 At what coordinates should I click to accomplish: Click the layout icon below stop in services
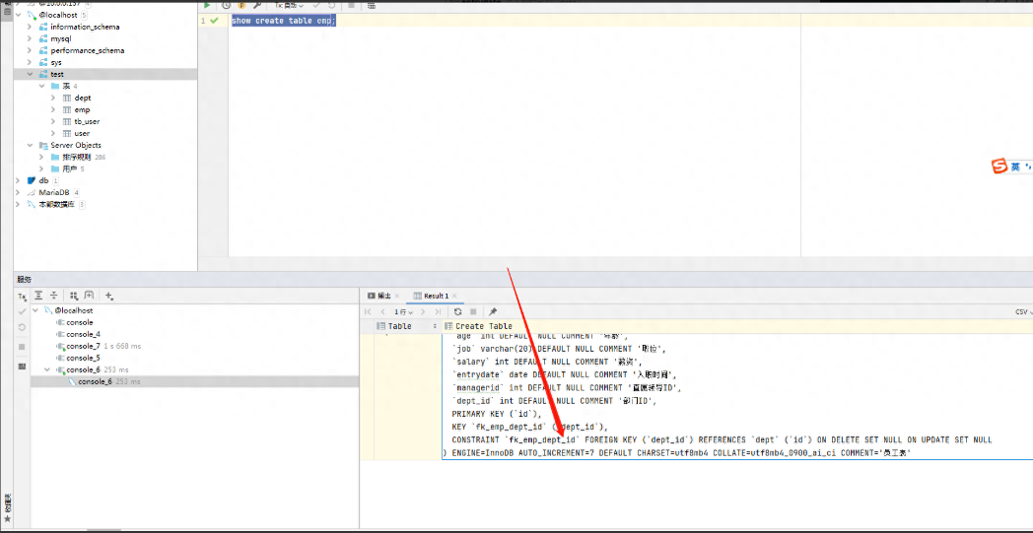click(22, 366)
